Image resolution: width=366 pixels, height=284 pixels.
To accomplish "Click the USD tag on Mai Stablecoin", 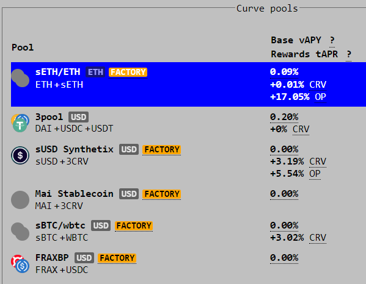I will (129, 194).
